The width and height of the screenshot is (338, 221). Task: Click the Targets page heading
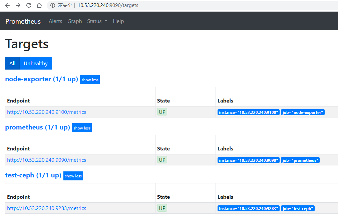[27, 44]
